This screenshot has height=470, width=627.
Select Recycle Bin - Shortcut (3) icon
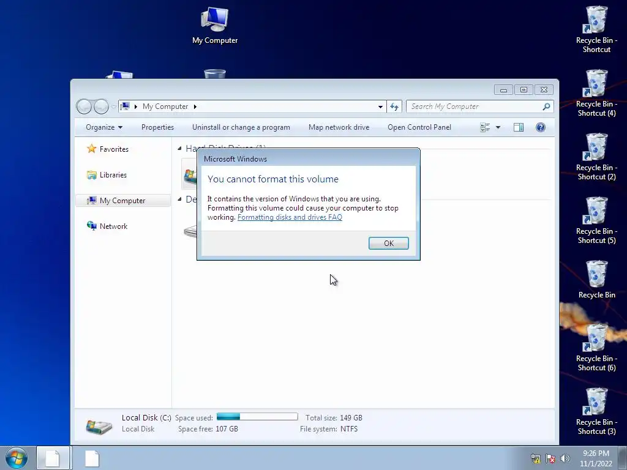pos(596,411)
